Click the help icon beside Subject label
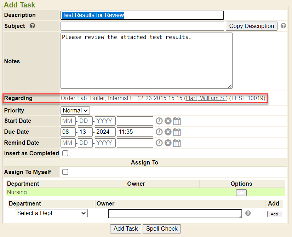 tap(33, 26)
